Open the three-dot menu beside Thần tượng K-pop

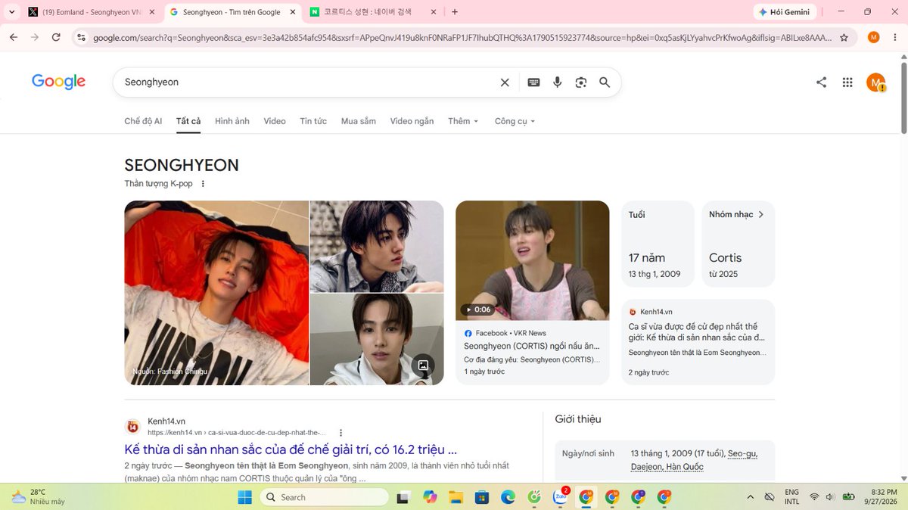click(x=203, y=184)
